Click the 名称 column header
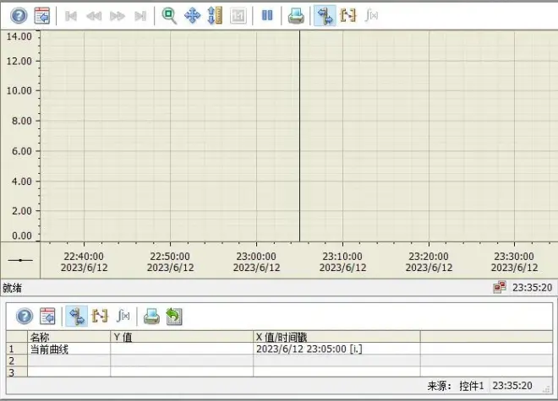This screenshot has height=401, width=558. [x=69, y=337]
